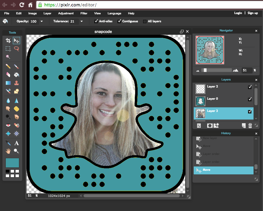
Task: Select the Clone Stamp tool
Action: click(16, 83)
